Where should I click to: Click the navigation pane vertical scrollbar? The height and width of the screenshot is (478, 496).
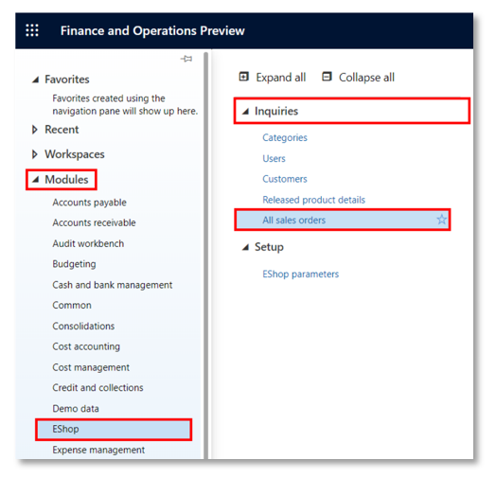pos(206,255)
